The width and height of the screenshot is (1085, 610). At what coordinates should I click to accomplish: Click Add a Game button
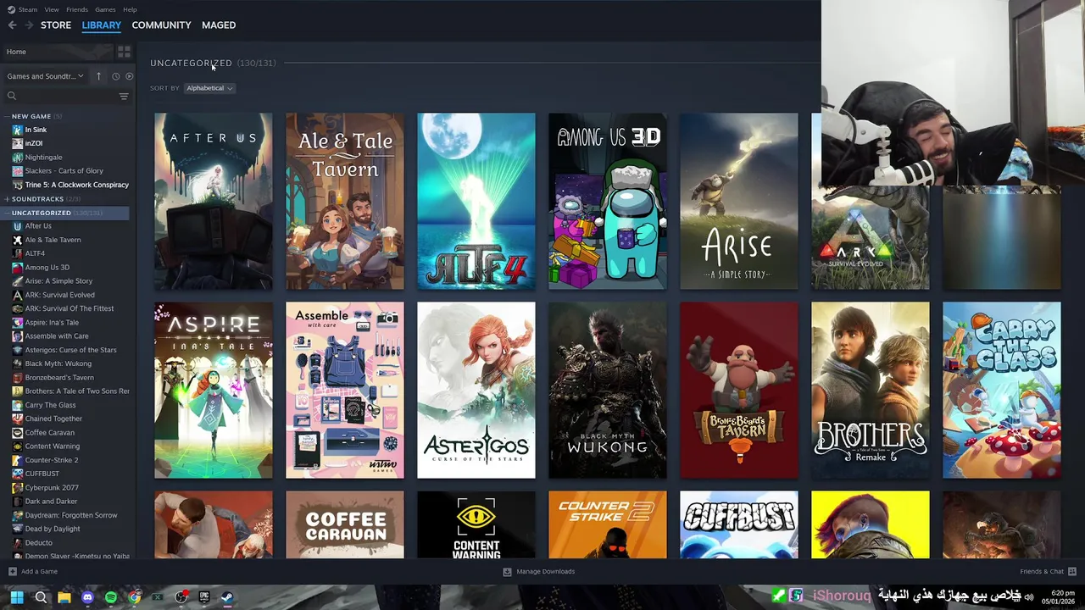pos(34,572)
